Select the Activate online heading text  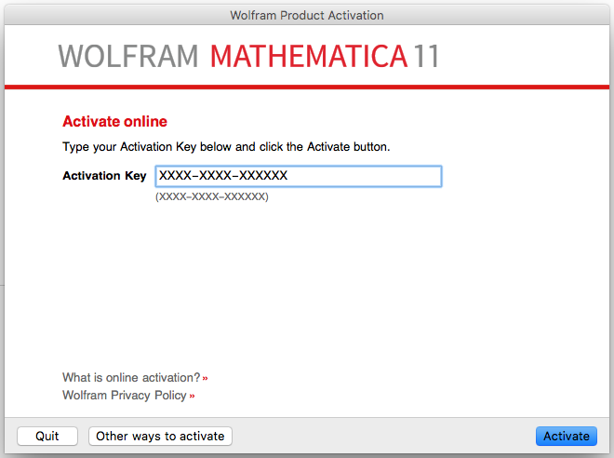coord(114,121)
